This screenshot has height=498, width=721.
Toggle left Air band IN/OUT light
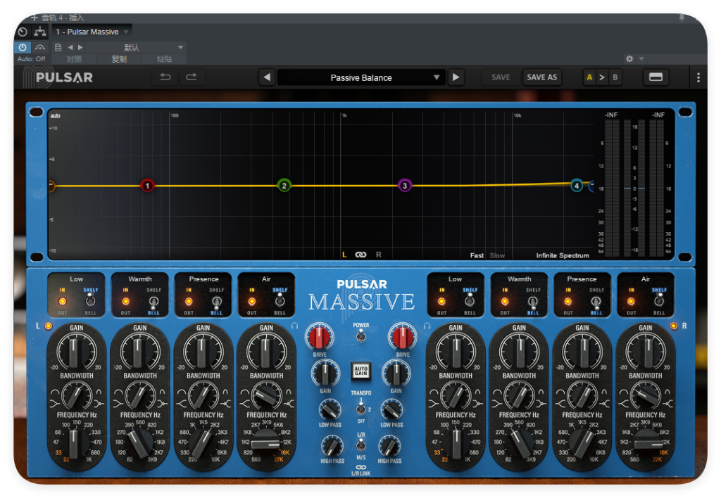click(252, 301)
